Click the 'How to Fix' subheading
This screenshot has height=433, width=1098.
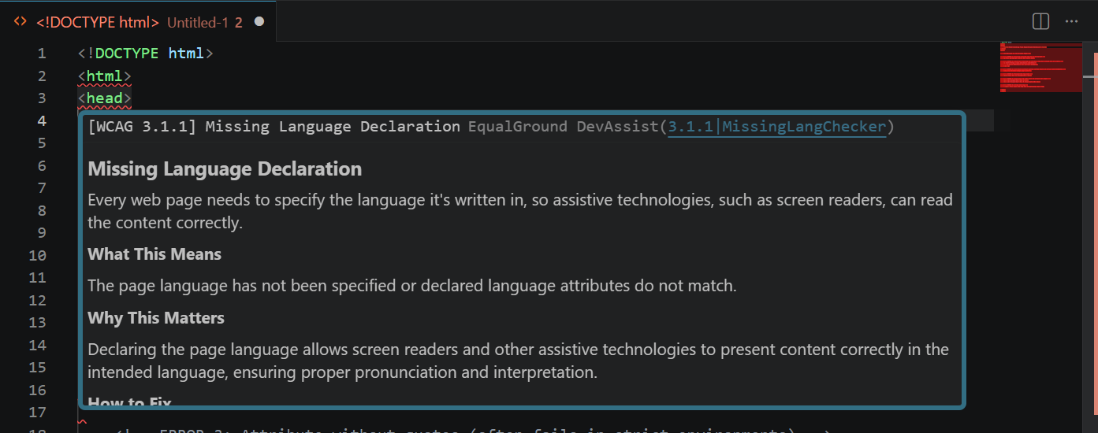click(129, 402)
